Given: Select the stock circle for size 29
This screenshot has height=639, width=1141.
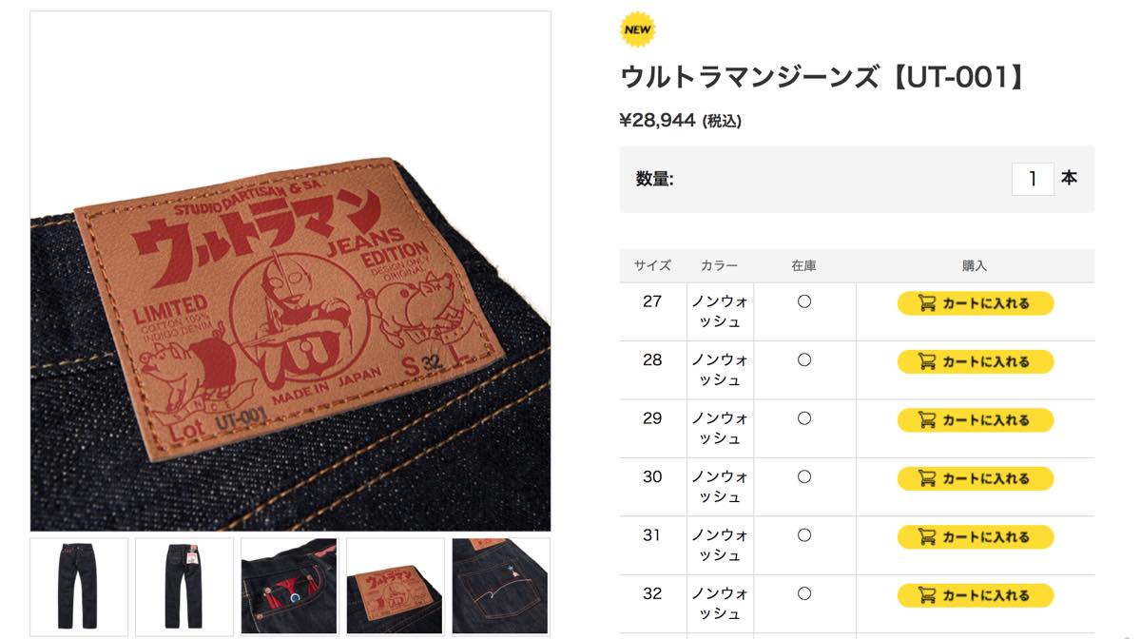Looking at the screenshot, I should 804,418.
